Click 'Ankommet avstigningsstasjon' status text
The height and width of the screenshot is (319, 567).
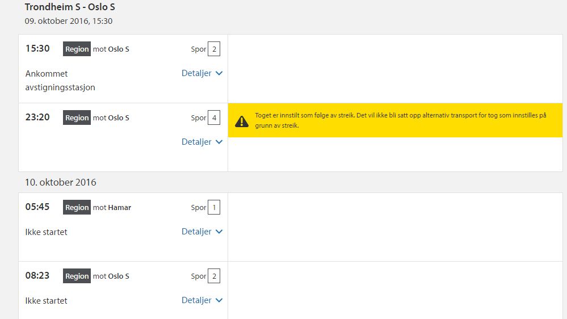click(x=60, y=81)
